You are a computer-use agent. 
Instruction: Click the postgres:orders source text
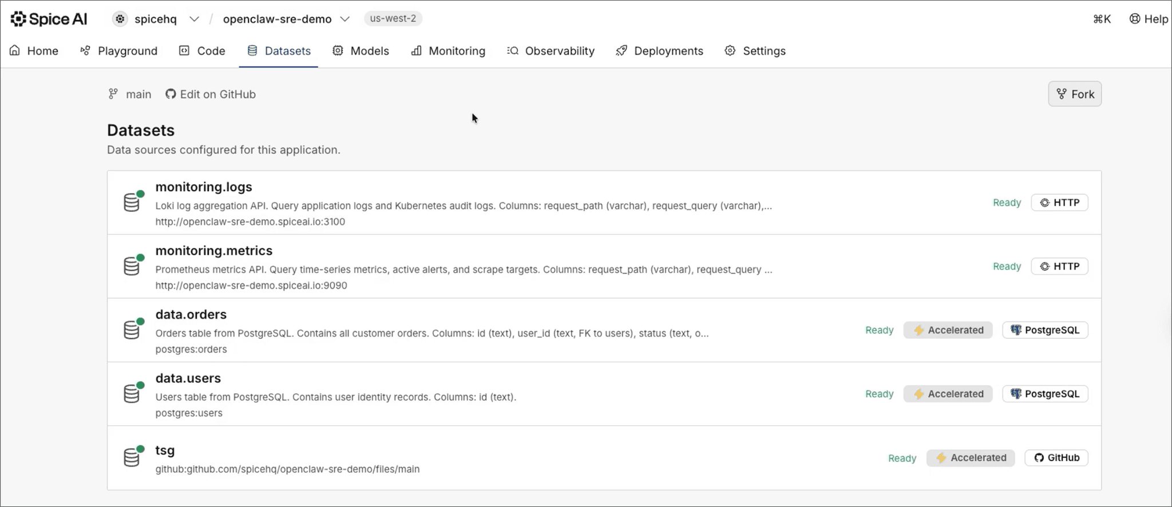[191, 349]
